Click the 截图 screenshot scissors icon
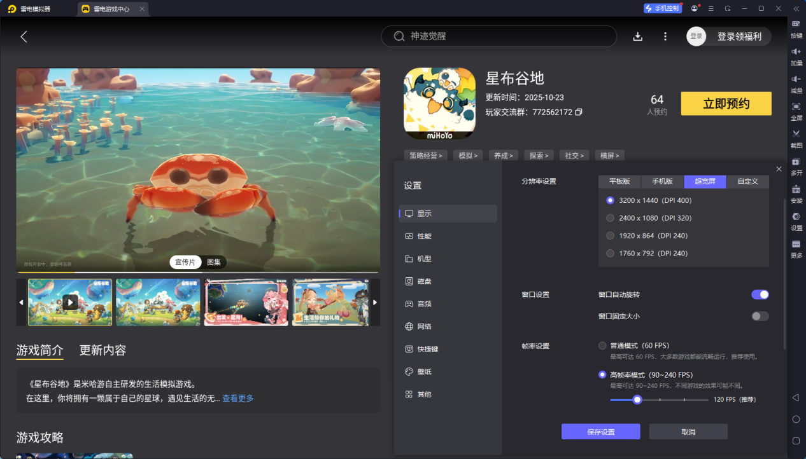The image size is (806, 459). click(x=796, y=134)
